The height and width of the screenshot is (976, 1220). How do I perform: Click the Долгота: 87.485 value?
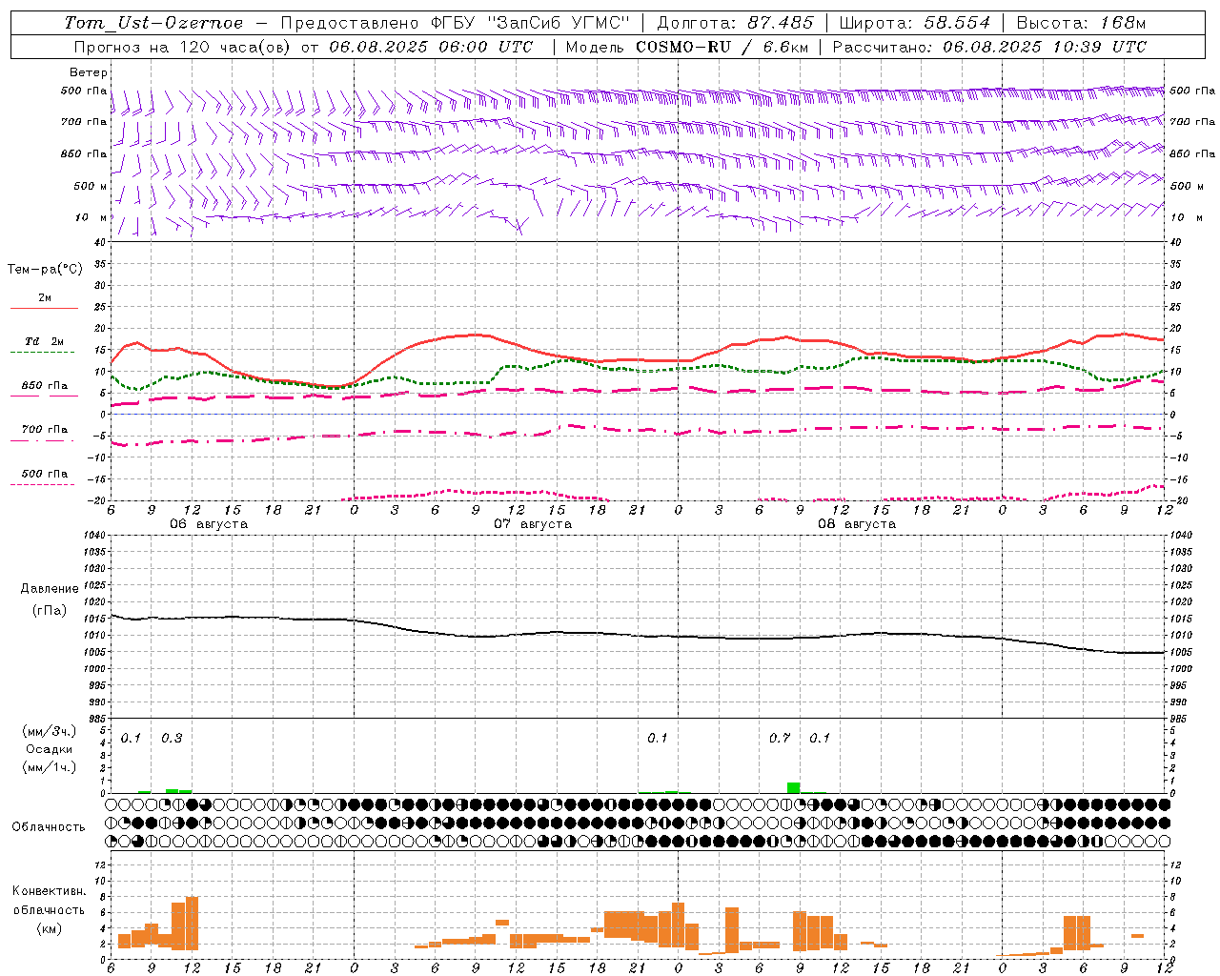coord(735,23)
